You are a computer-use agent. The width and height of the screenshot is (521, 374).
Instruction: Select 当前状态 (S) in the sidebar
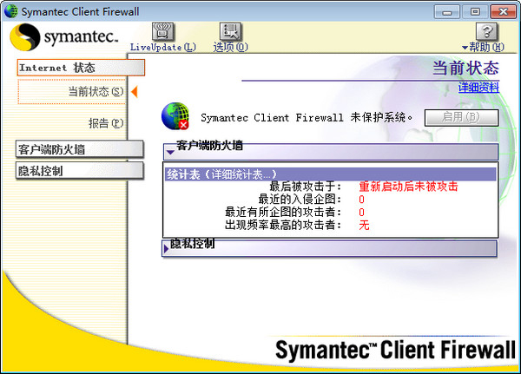pos(96,91)
